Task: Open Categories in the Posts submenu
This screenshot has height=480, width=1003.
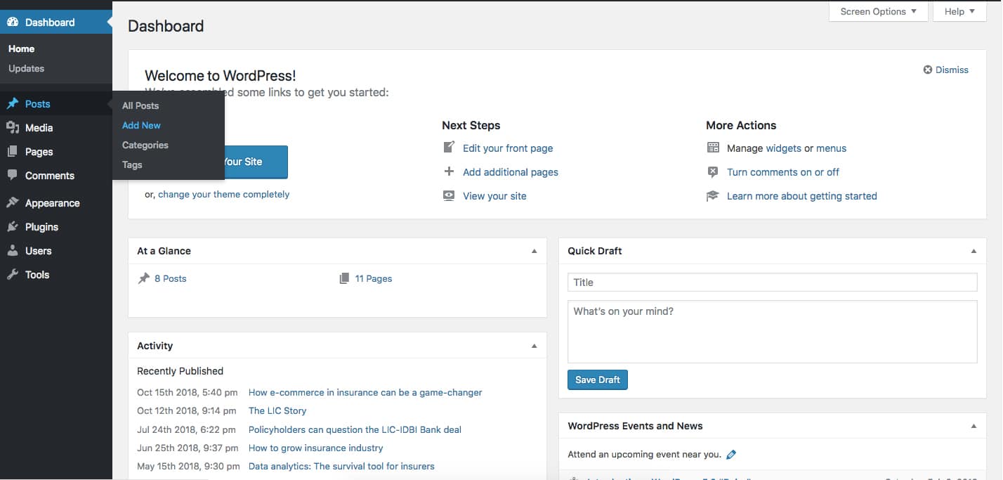Action: (145, 145)
